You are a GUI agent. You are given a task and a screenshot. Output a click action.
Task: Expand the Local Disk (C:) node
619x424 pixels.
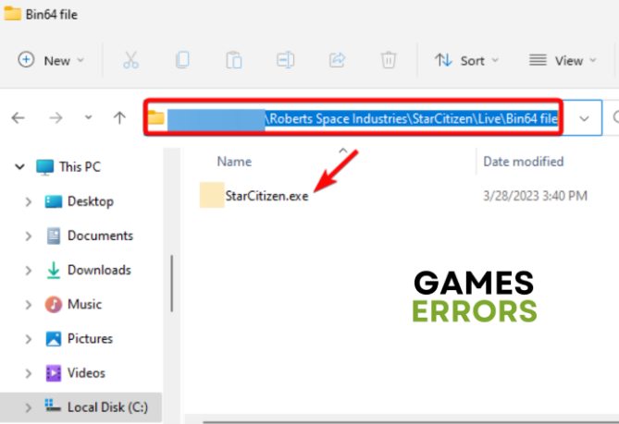pyautogui.click(x=29, y=407)
